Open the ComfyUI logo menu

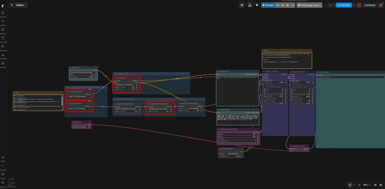click(x=3, y=5)
